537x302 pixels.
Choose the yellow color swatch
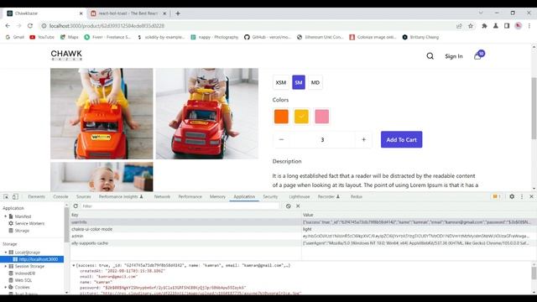[301, 117]
